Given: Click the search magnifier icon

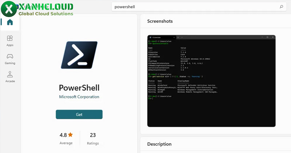Looking at the screenshot, I should tap(281, 7).
